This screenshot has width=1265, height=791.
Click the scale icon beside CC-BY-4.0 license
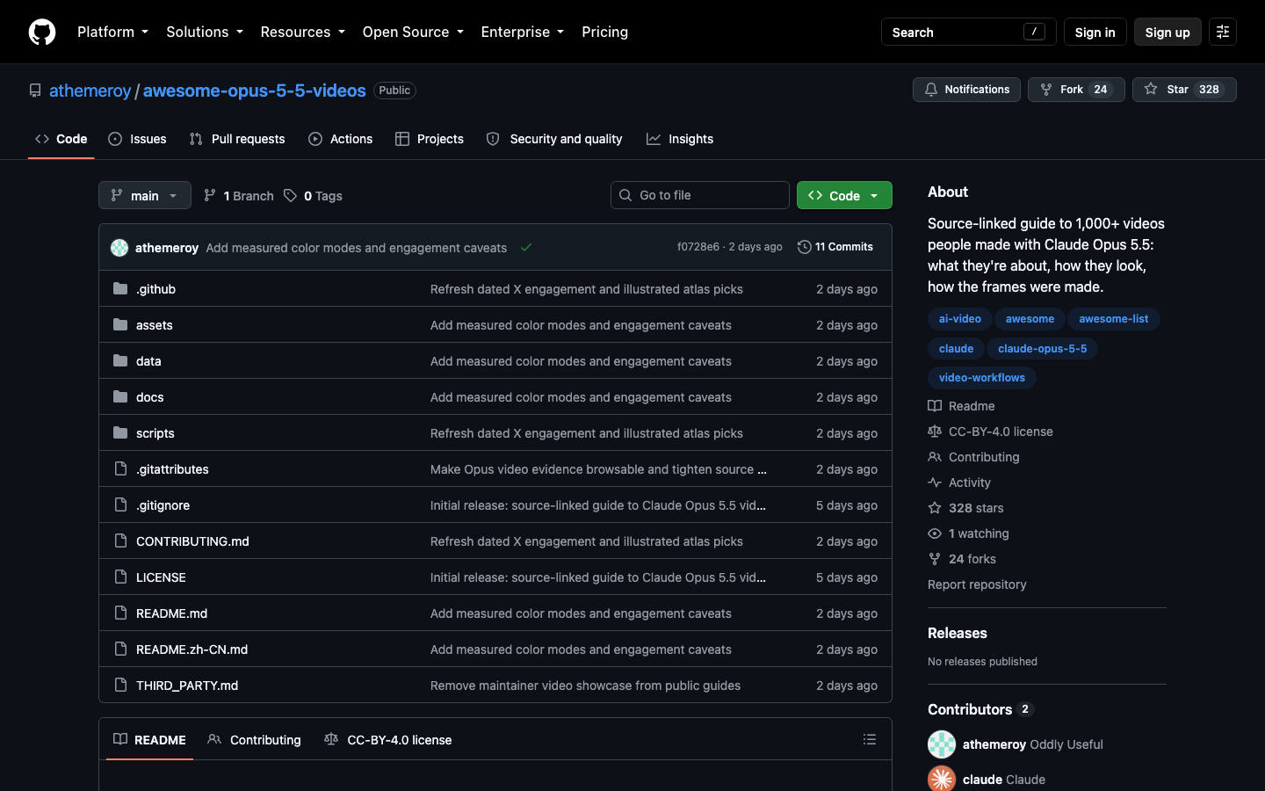(935, 431)
